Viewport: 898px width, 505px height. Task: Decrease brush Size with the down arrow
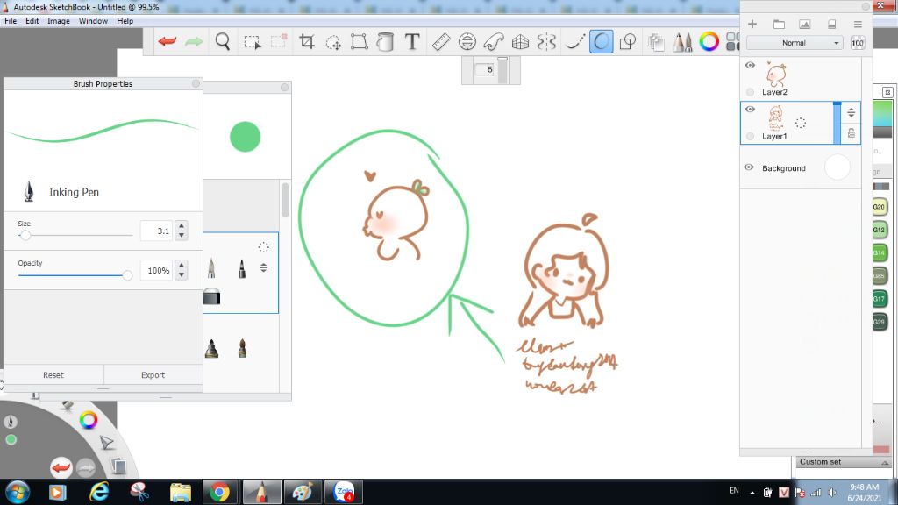tap(182, 235)
